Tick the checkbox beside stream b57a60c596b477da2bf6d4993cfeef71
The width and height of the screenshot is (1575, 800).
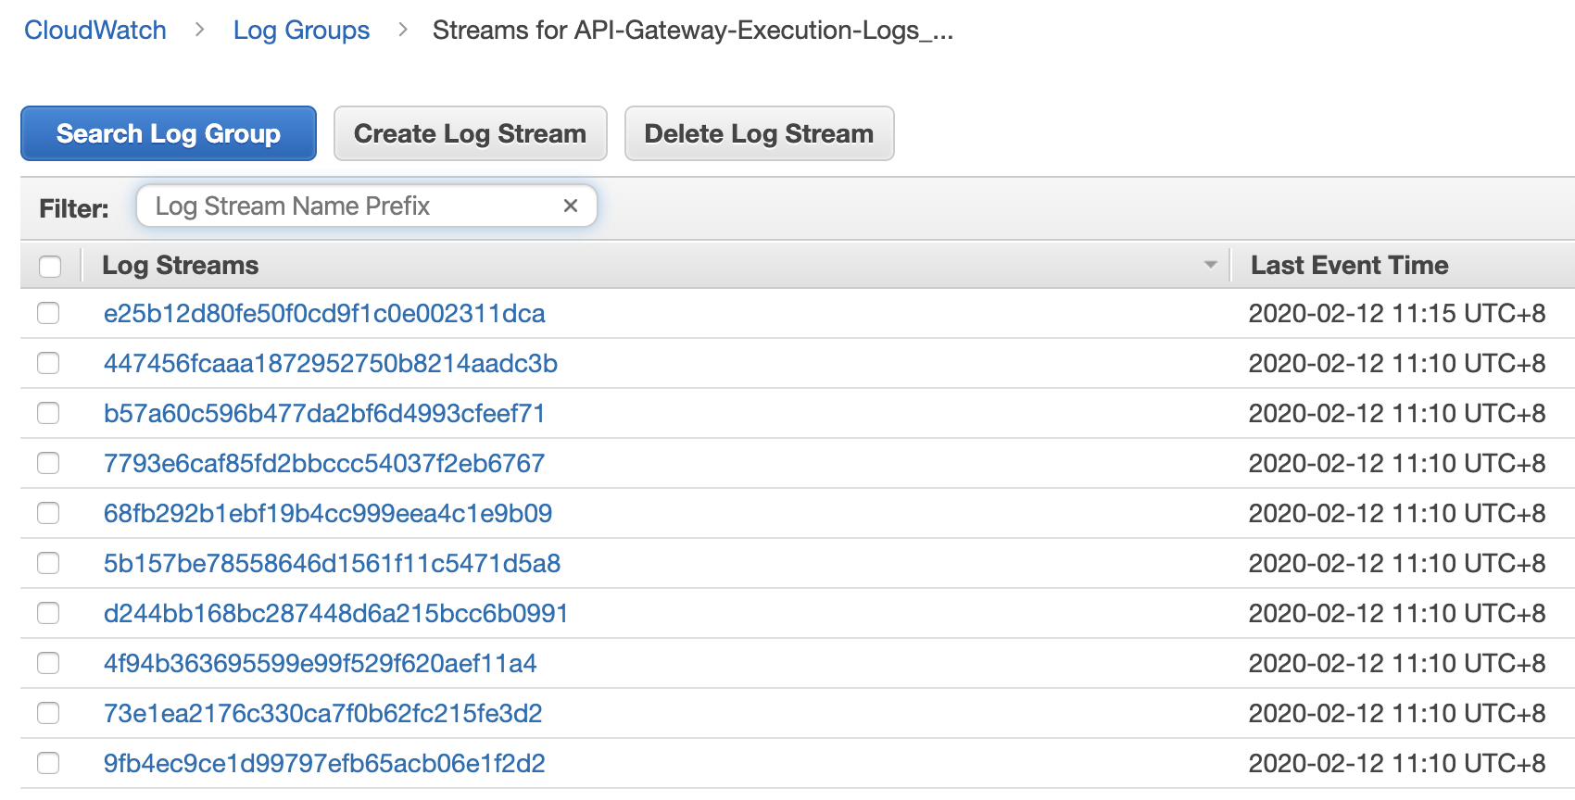click(48, 414)
